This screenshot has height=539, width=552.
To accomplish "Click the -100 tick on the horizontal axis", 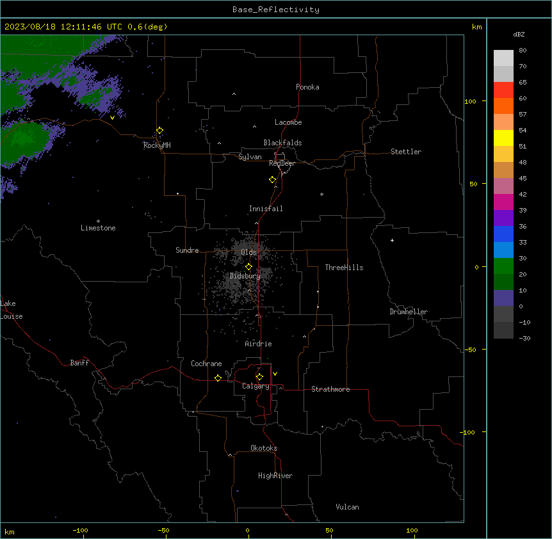I will tap(80, 530).
